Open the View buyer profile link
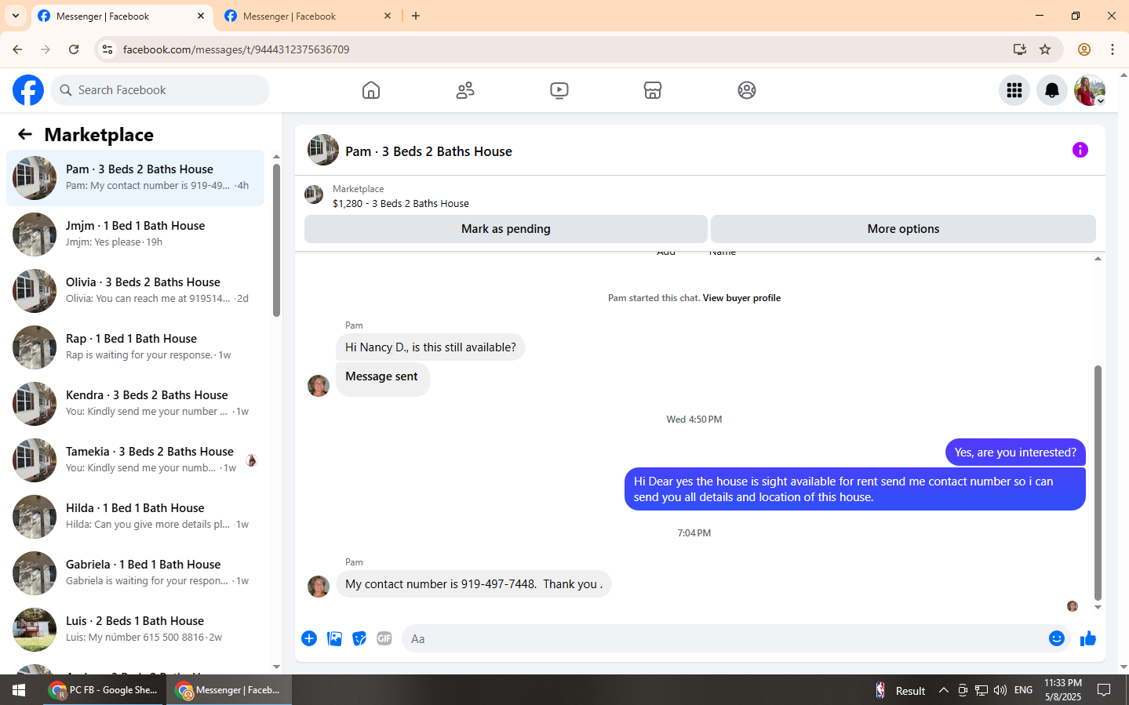The image size is (1129, 705). (x=741, y=298)
